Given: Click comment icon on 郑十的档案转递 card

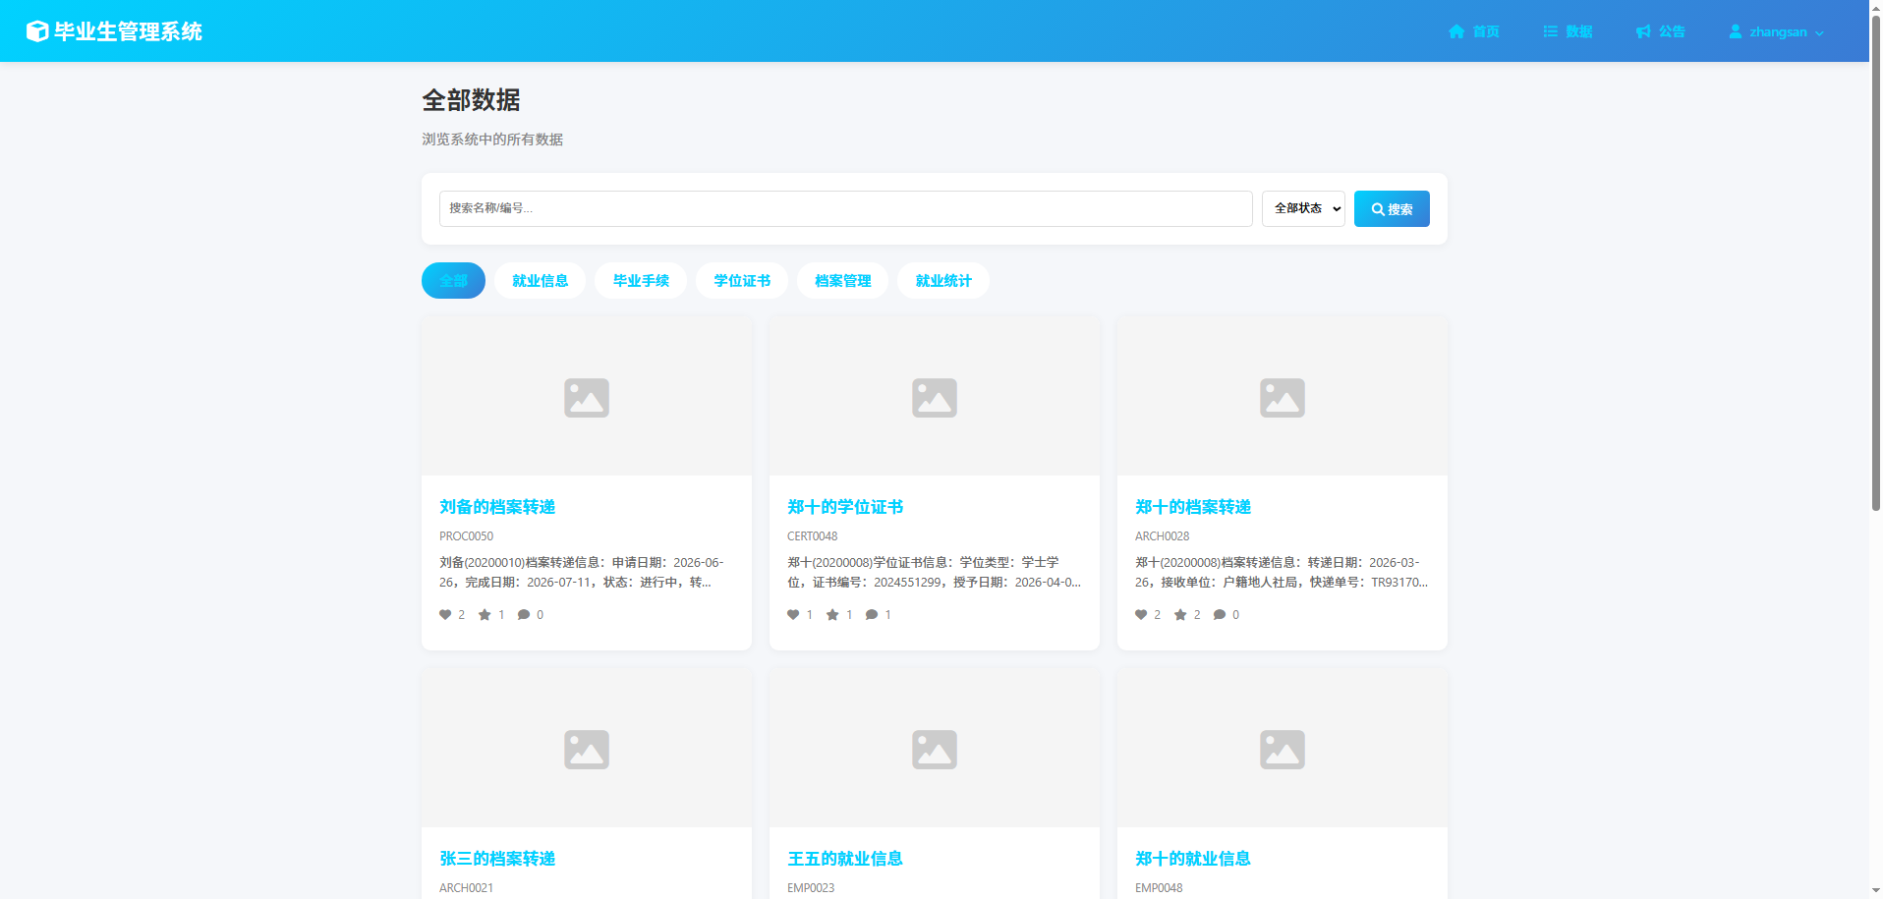Looking at the screenshot, I should point(1220,615).
